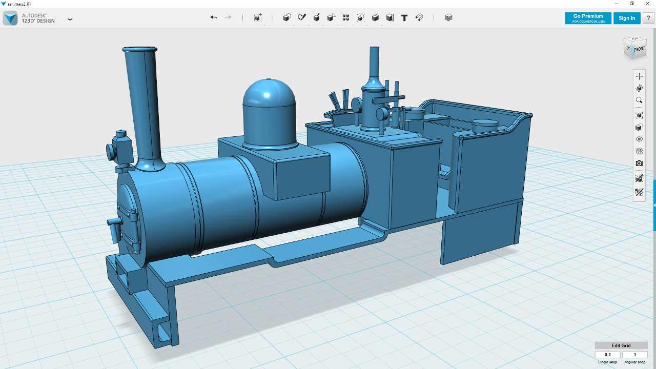Fit the model to the view

pos(639,115)
